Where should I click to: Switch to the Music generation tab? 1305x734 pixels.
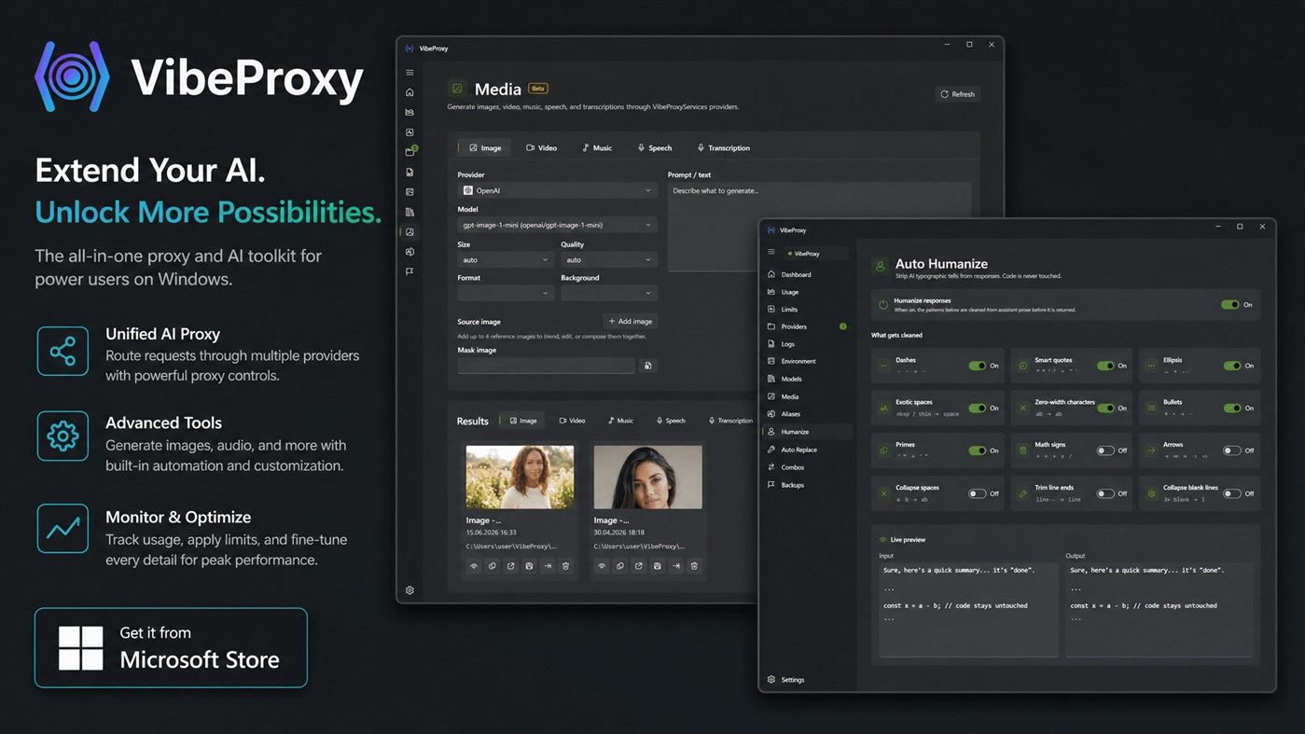coord(597,148)
